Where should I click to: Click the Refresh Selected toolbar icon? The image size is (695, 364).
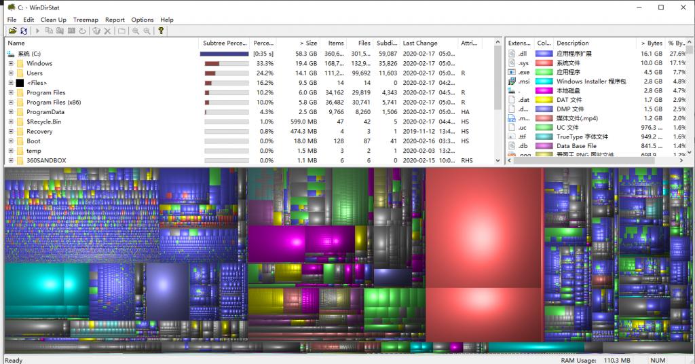pyautogui.click(x=82, y=31)
